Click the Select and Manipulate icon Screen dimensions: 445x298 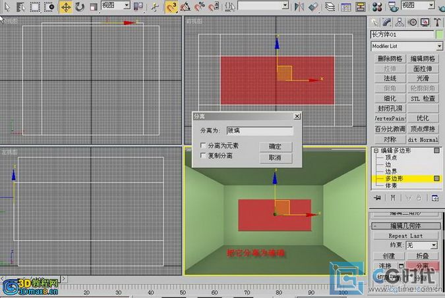[155, 7]
